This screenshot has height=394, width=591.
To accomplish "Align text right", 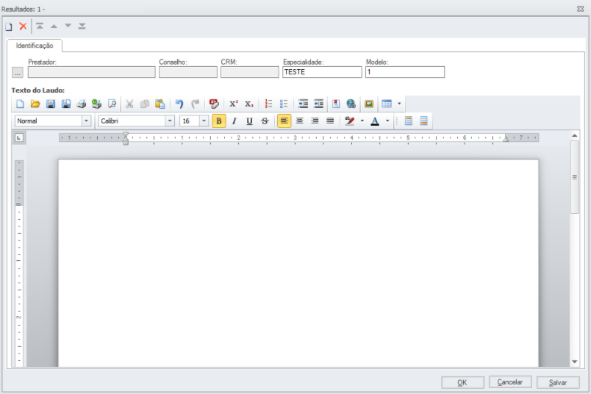I will (x=315, y=121).
